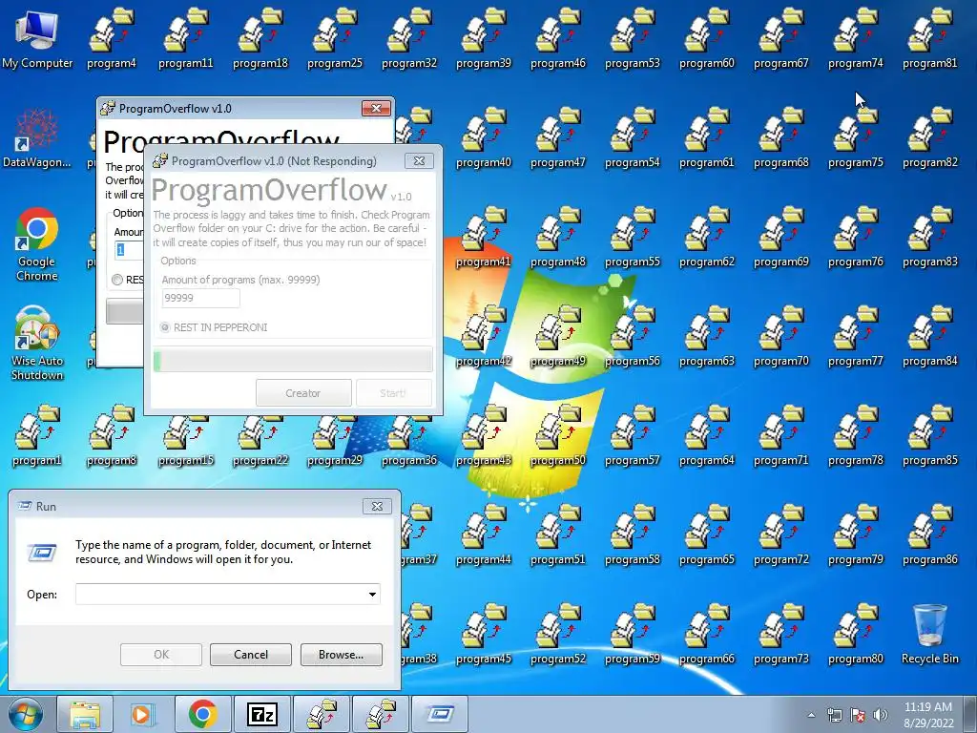Select the program18 desktop icon
Screen dimensions: 977x733
260,38
